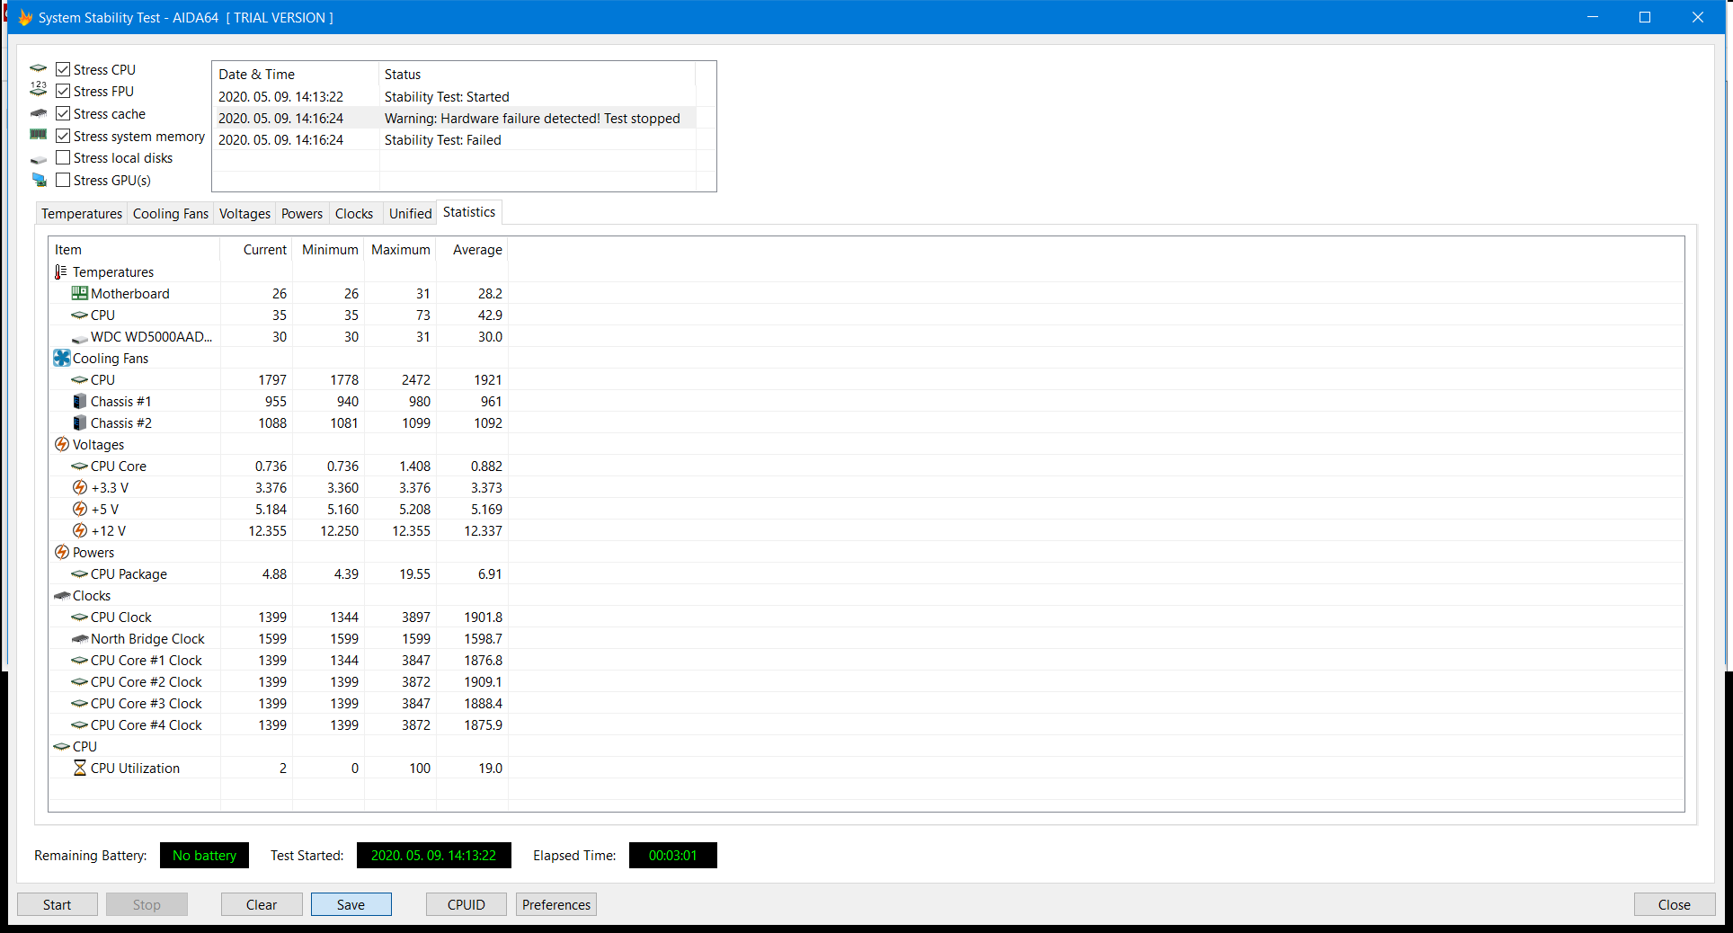The width and height of the screenshot is (1733, 933).
Task: Click the Average column header
Action: [x=472, y=250]
